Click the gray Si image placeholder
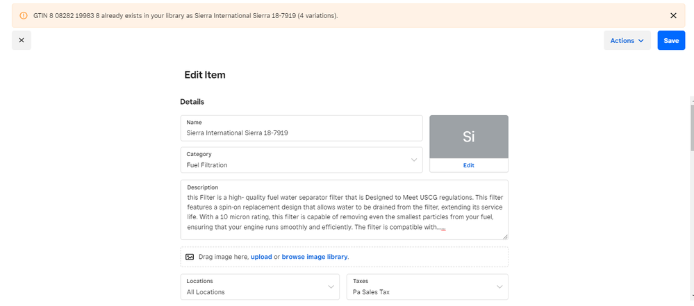The height and width of the screenshot is (306, 694). tap(468, 137)
